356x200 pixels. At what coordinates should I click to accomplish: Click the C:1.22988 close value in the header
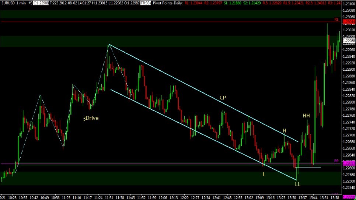point(41,3)
